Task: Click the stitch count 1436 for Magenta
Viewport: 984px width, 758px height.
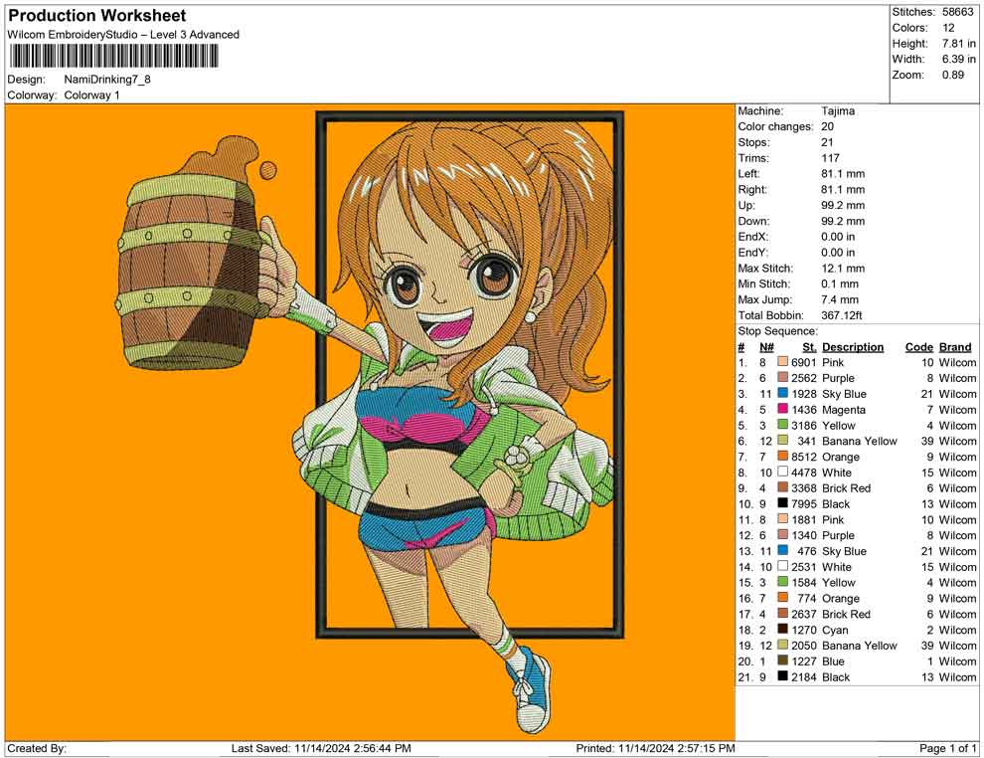Action: click(804, 410)
